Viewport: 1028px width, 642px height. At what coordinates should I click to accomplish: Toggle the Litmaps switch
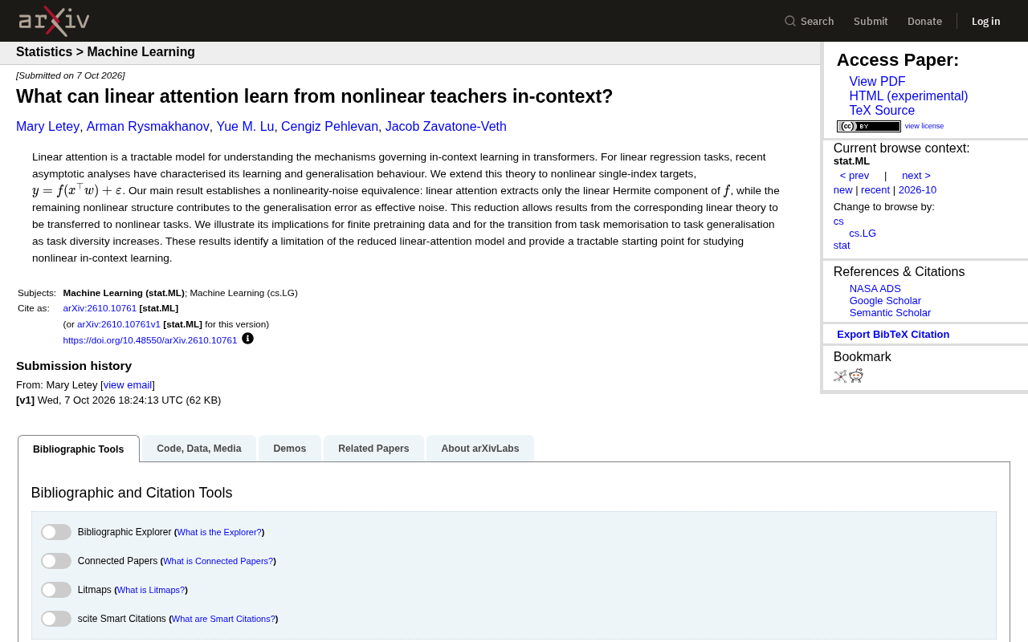[56, 590]
